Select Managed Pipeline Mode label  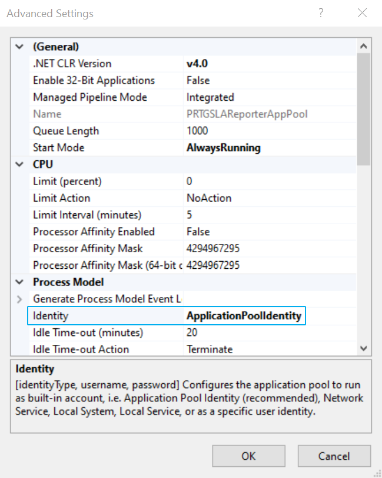(90, 97)
